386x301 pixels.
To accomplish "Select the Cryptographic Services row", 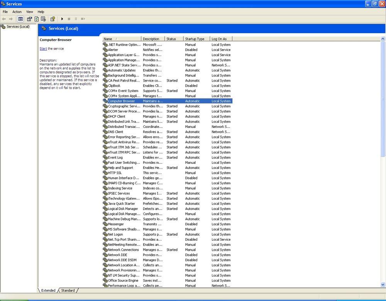I will (168, 106).
